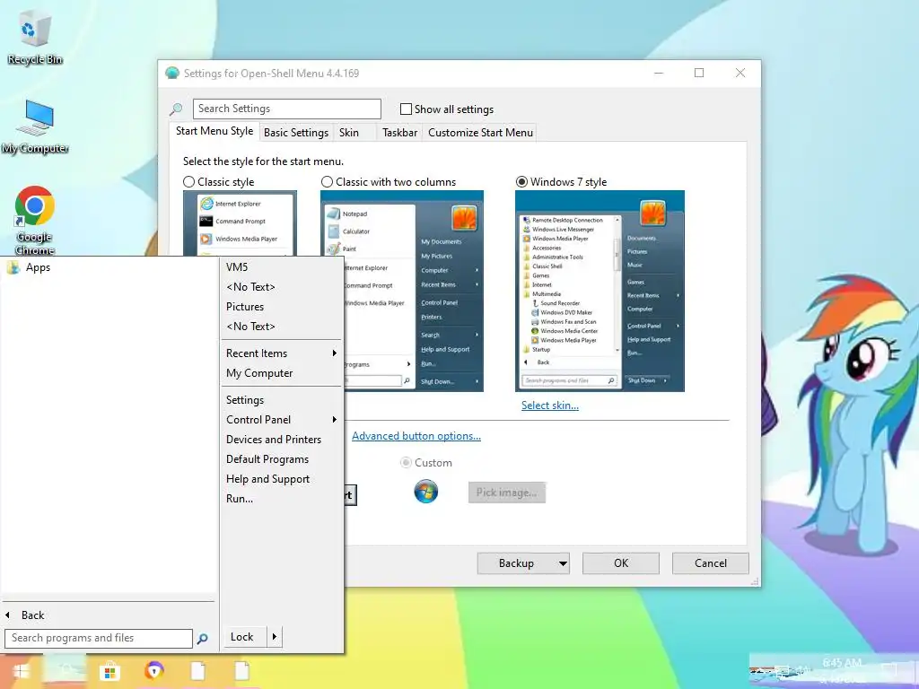
Task: Click the Windows 7 style preview thumbnail
Action: (600, 292)
